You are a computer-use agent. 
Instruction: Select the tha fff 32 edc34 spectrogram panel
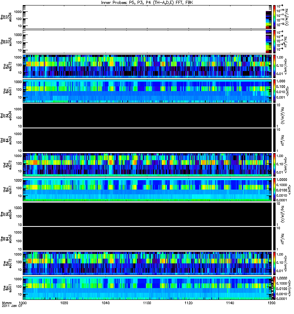(147, 17)
